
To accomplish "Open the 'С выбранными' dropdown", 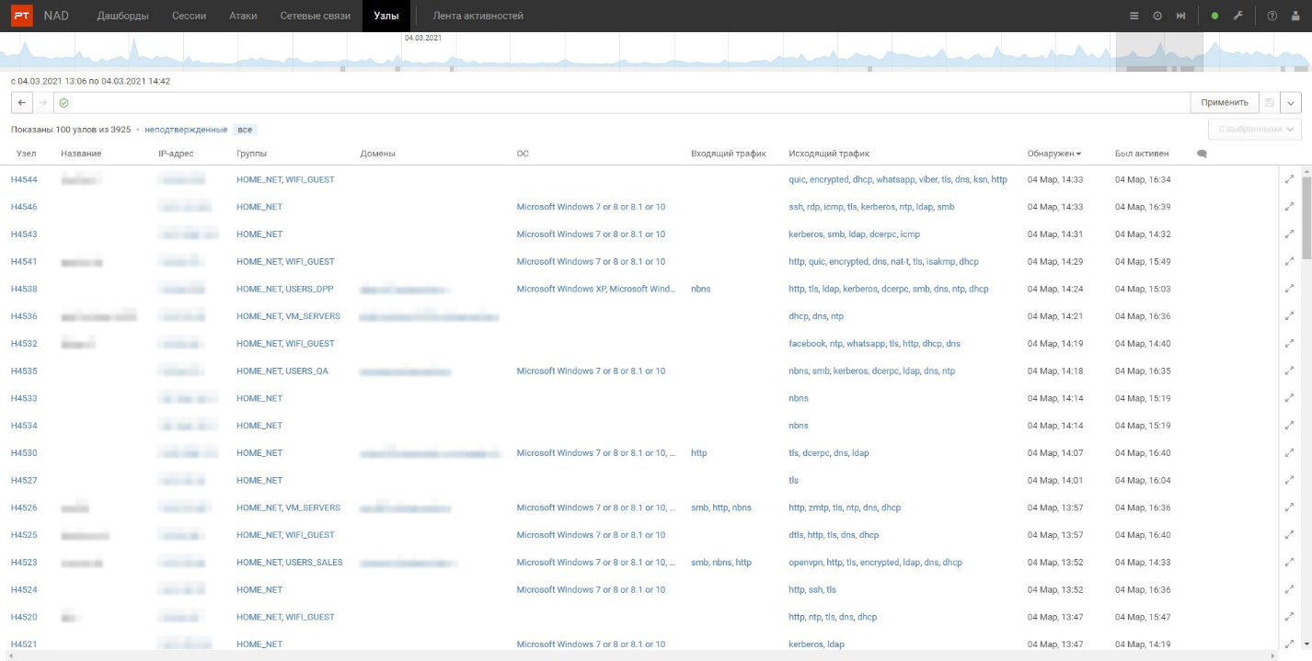I will coord(1255,130).
